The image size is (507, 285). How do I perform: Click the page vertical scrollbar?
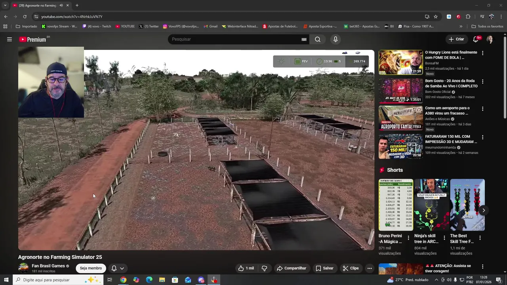pos(505,77)
